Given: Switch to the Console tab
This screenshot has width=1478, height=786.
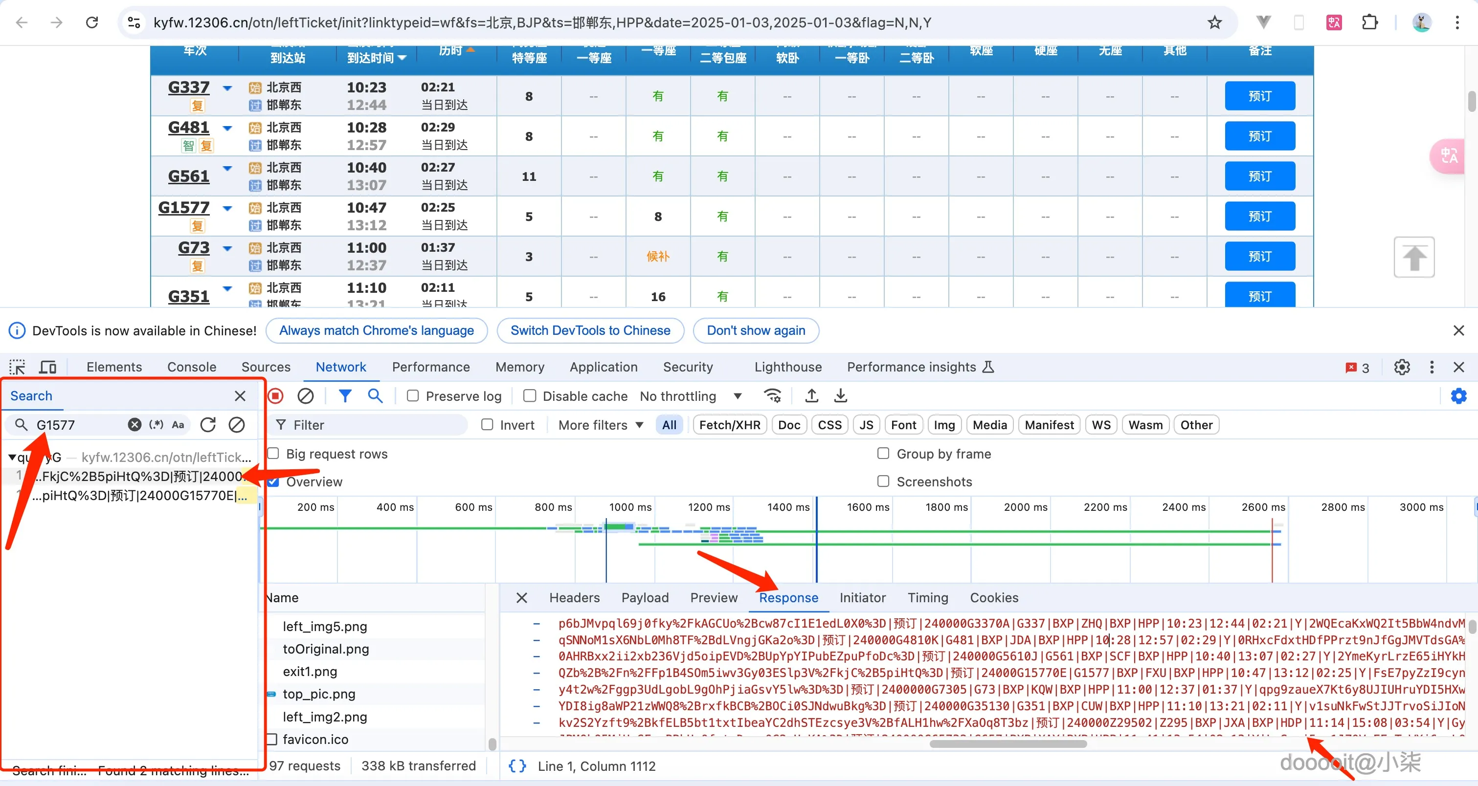Looking at the screenshot, I should click(192, 367).
